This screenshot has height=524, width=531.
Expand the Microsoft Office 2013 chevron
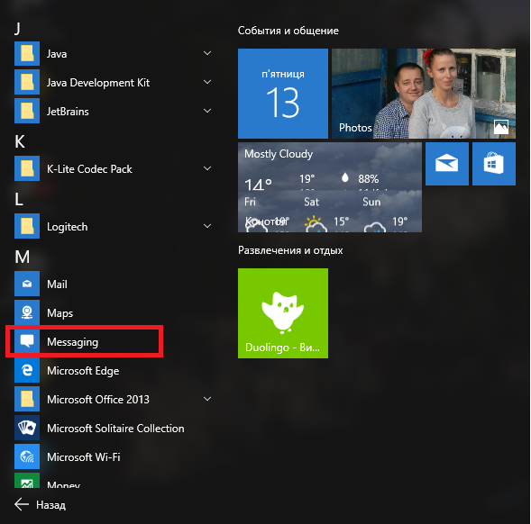coord(207,399)
